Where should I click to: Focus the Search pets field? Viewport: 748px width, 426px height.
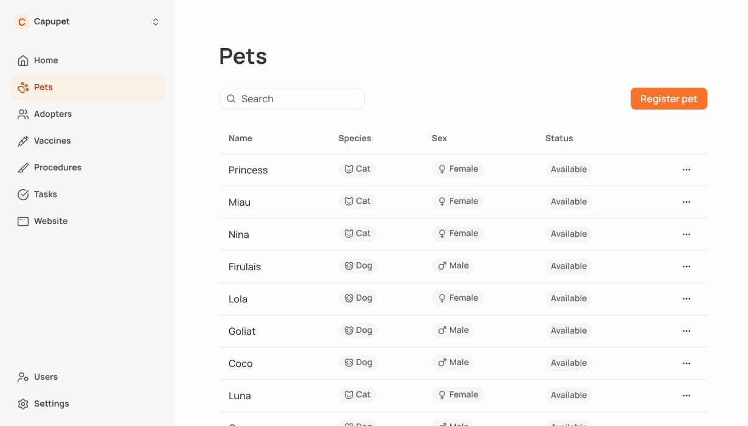[x=298, y=99]
